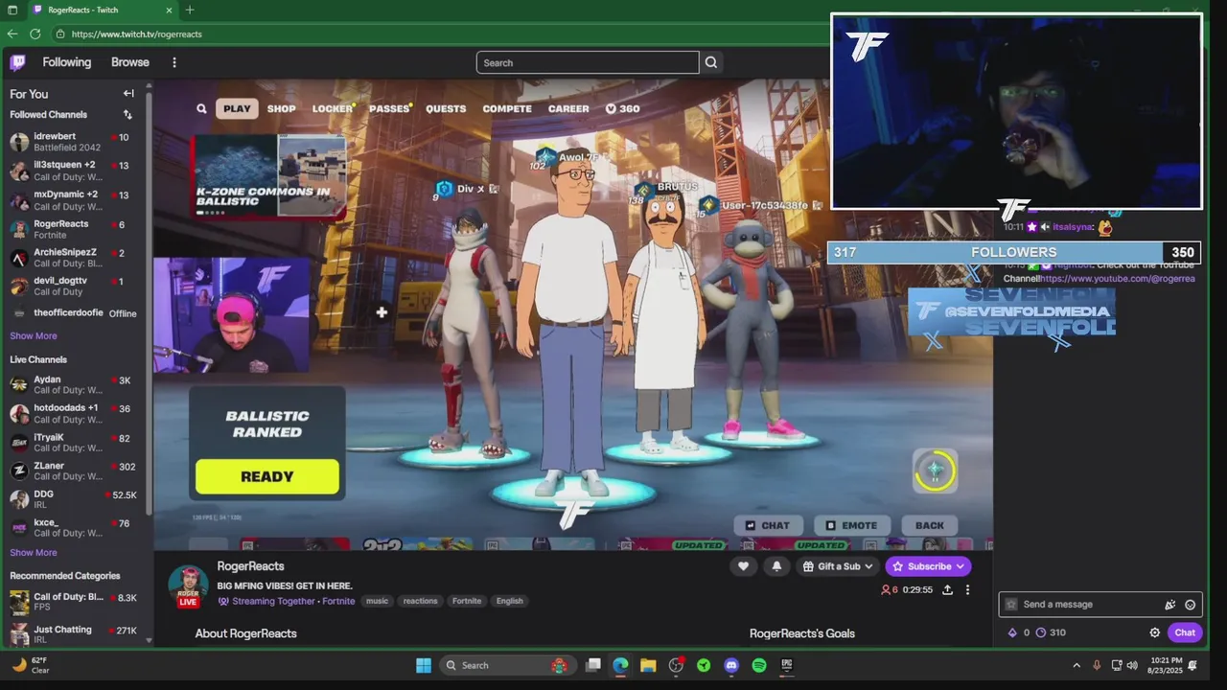Open stream options three-dot menu

(967, 589)
